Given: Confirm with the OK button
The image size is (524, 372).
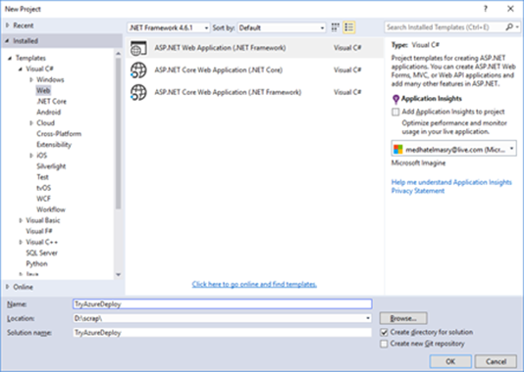Looking at the screenshot, I should click(x=450, y=361).
